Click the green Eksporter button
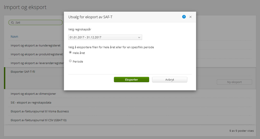Image resolution: width=260 pixels, height=139 pixels. tap(131, 80)
